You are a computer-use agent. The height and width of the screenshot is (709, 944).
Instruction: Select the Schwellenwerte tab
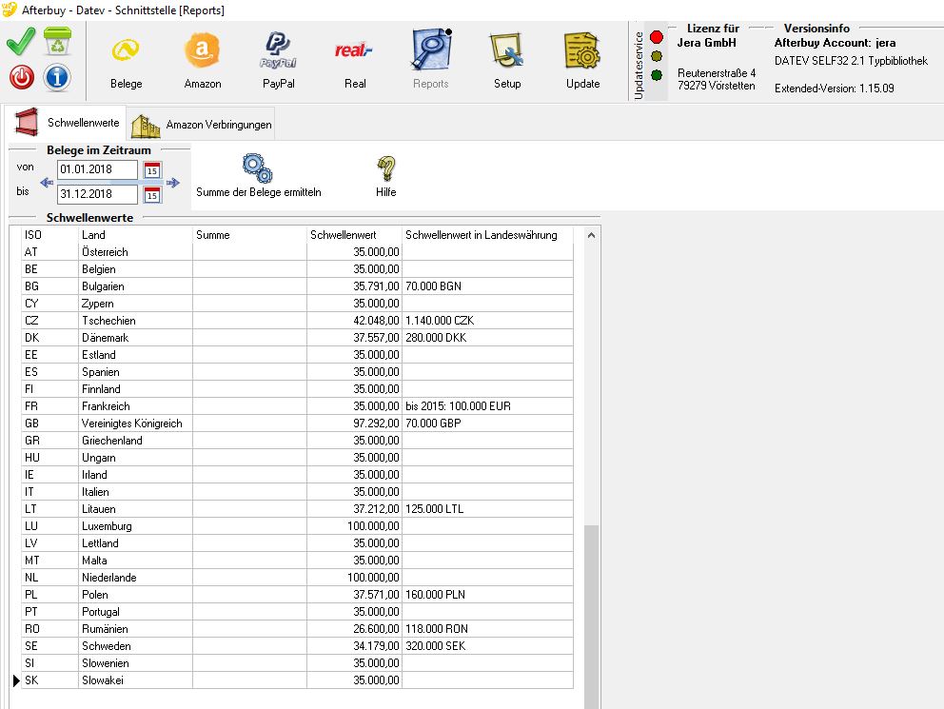67,123
